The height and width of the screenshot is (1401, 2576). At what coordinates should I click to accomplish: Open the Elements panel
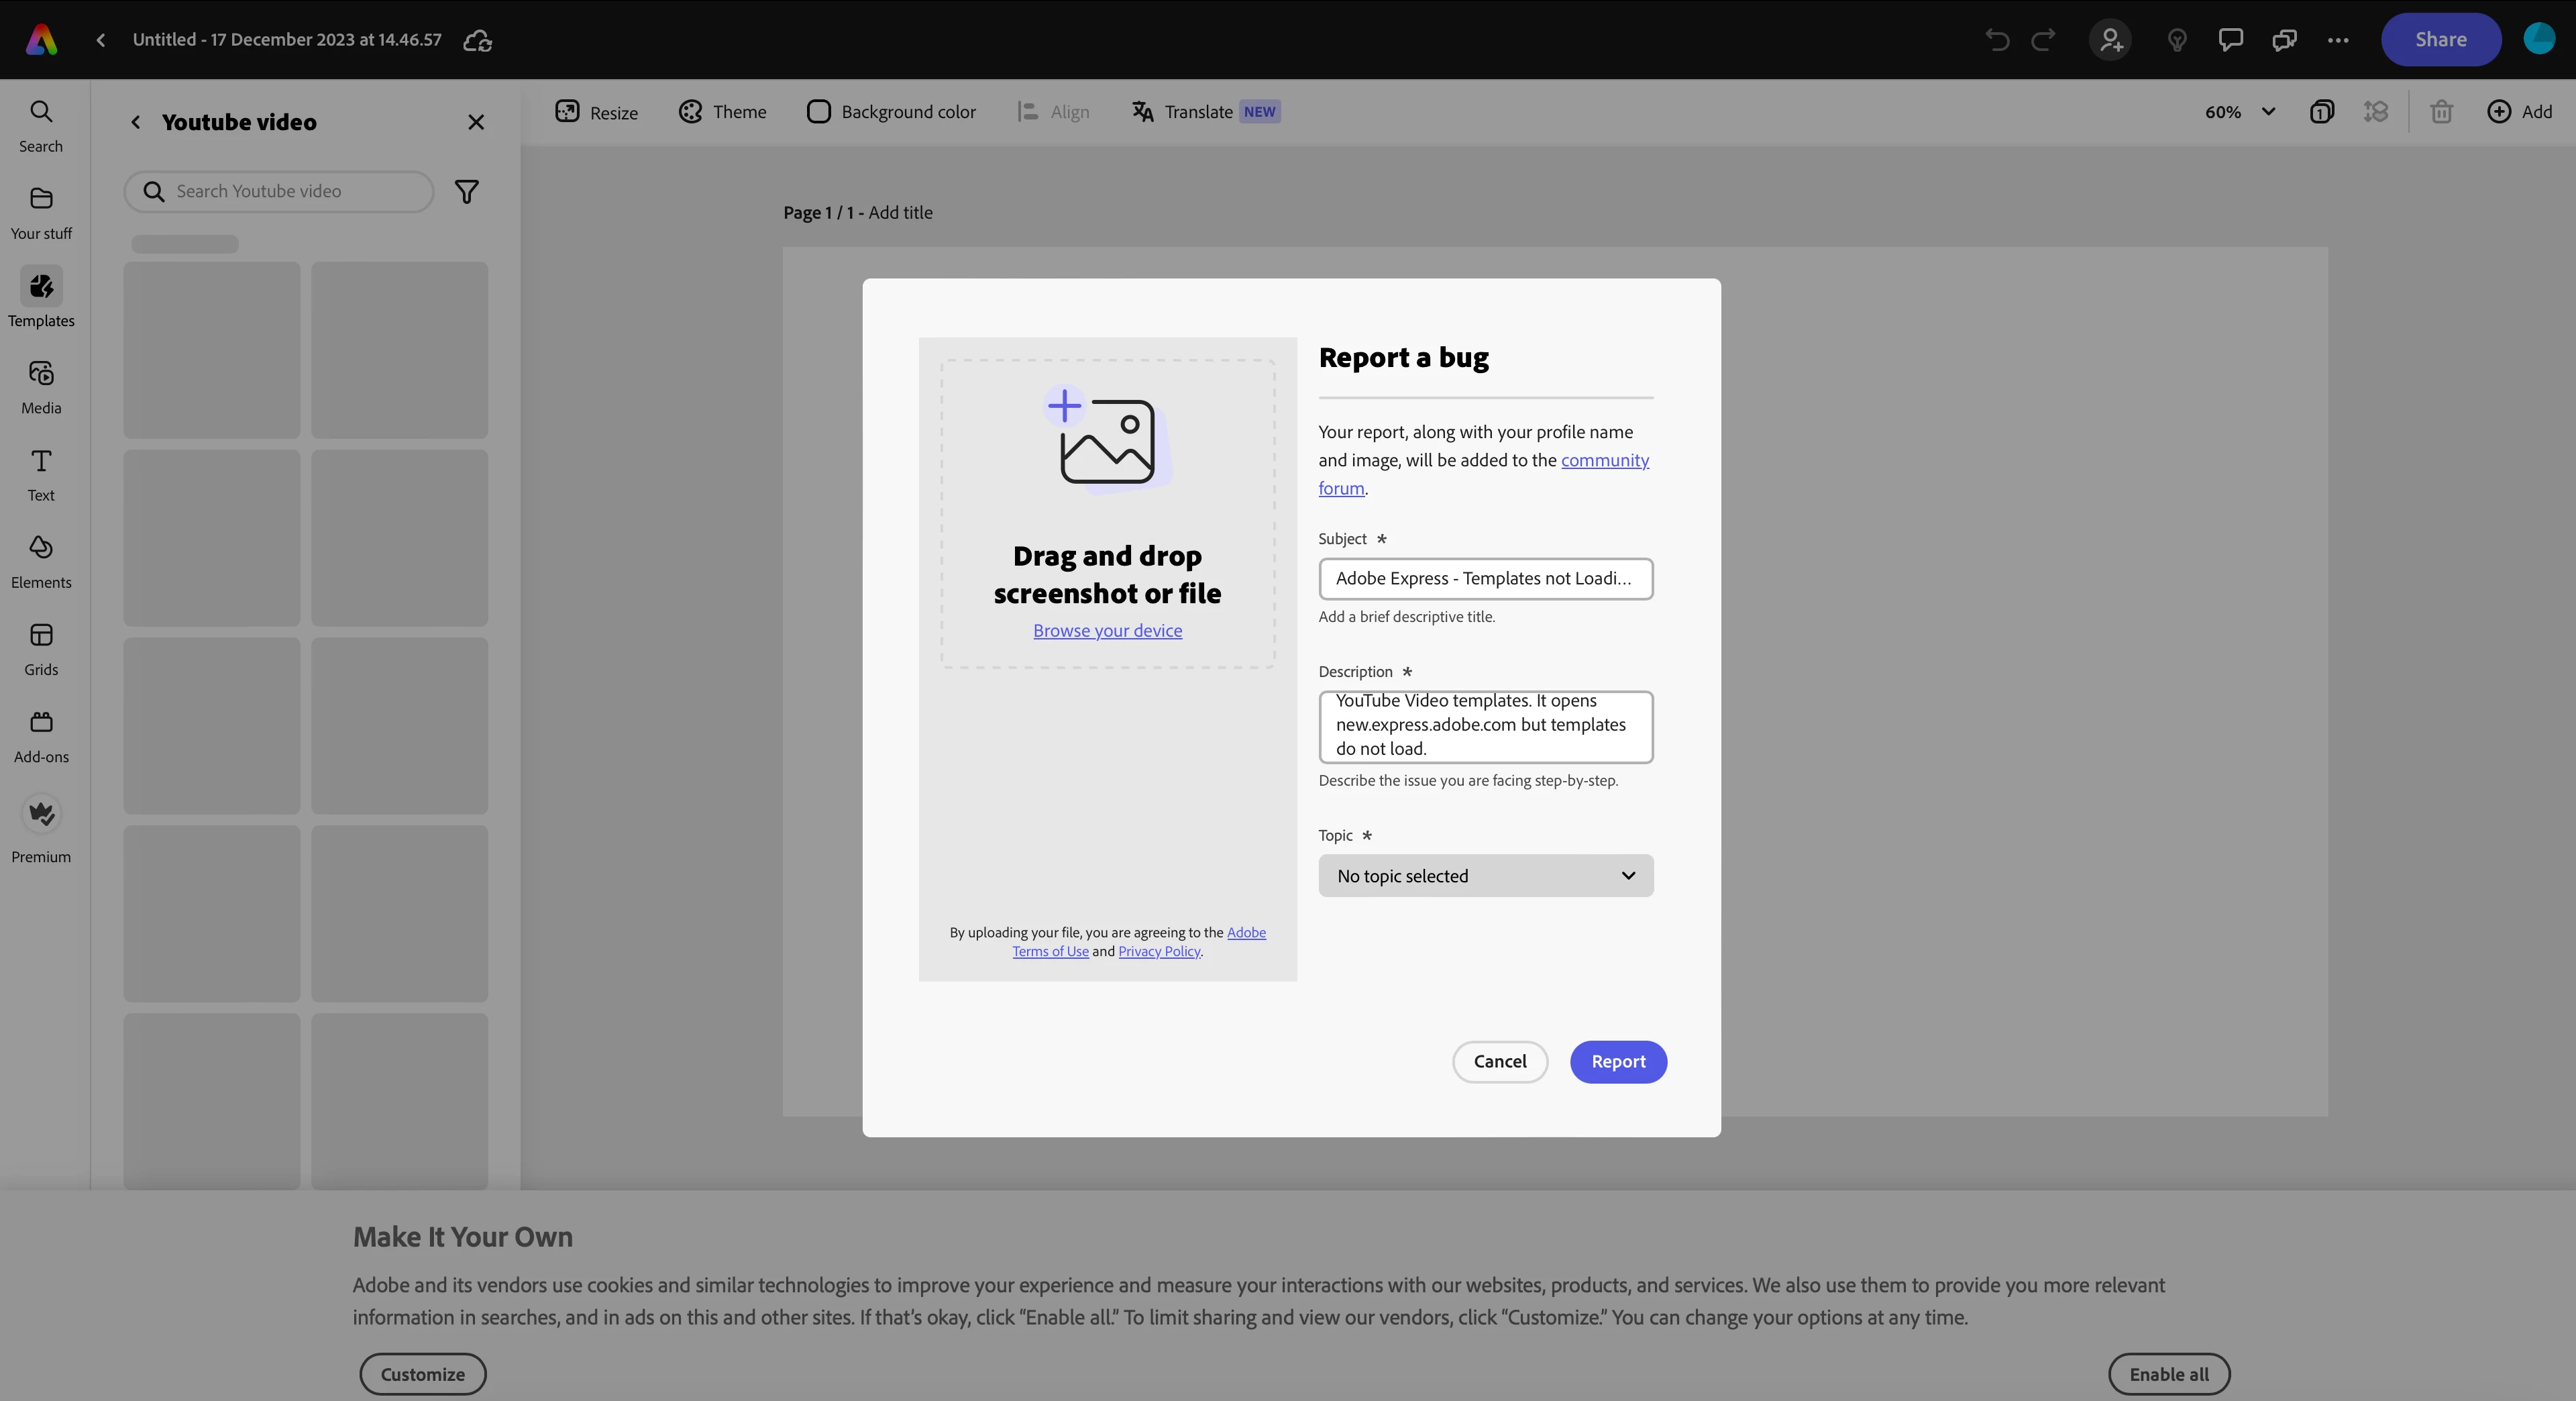coord(41,561)
